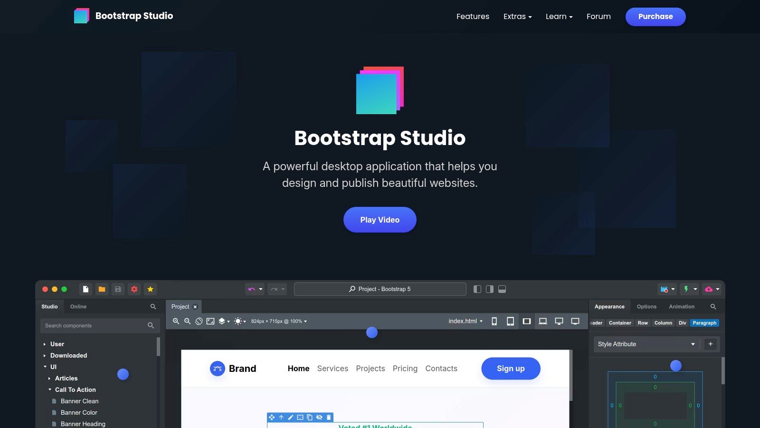Image resolution: width=760 pixels, height=428 pixels.
Task: Open a project with the orange folder icon
Action: [x=102, y=289]
